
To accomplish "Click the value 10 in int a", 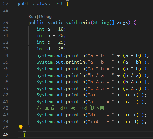I will (x=61, y=29).
